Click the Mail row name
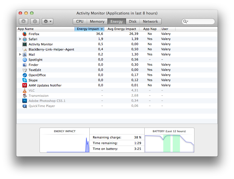Screen dimensions: 234x179 (x=32, y=55)
